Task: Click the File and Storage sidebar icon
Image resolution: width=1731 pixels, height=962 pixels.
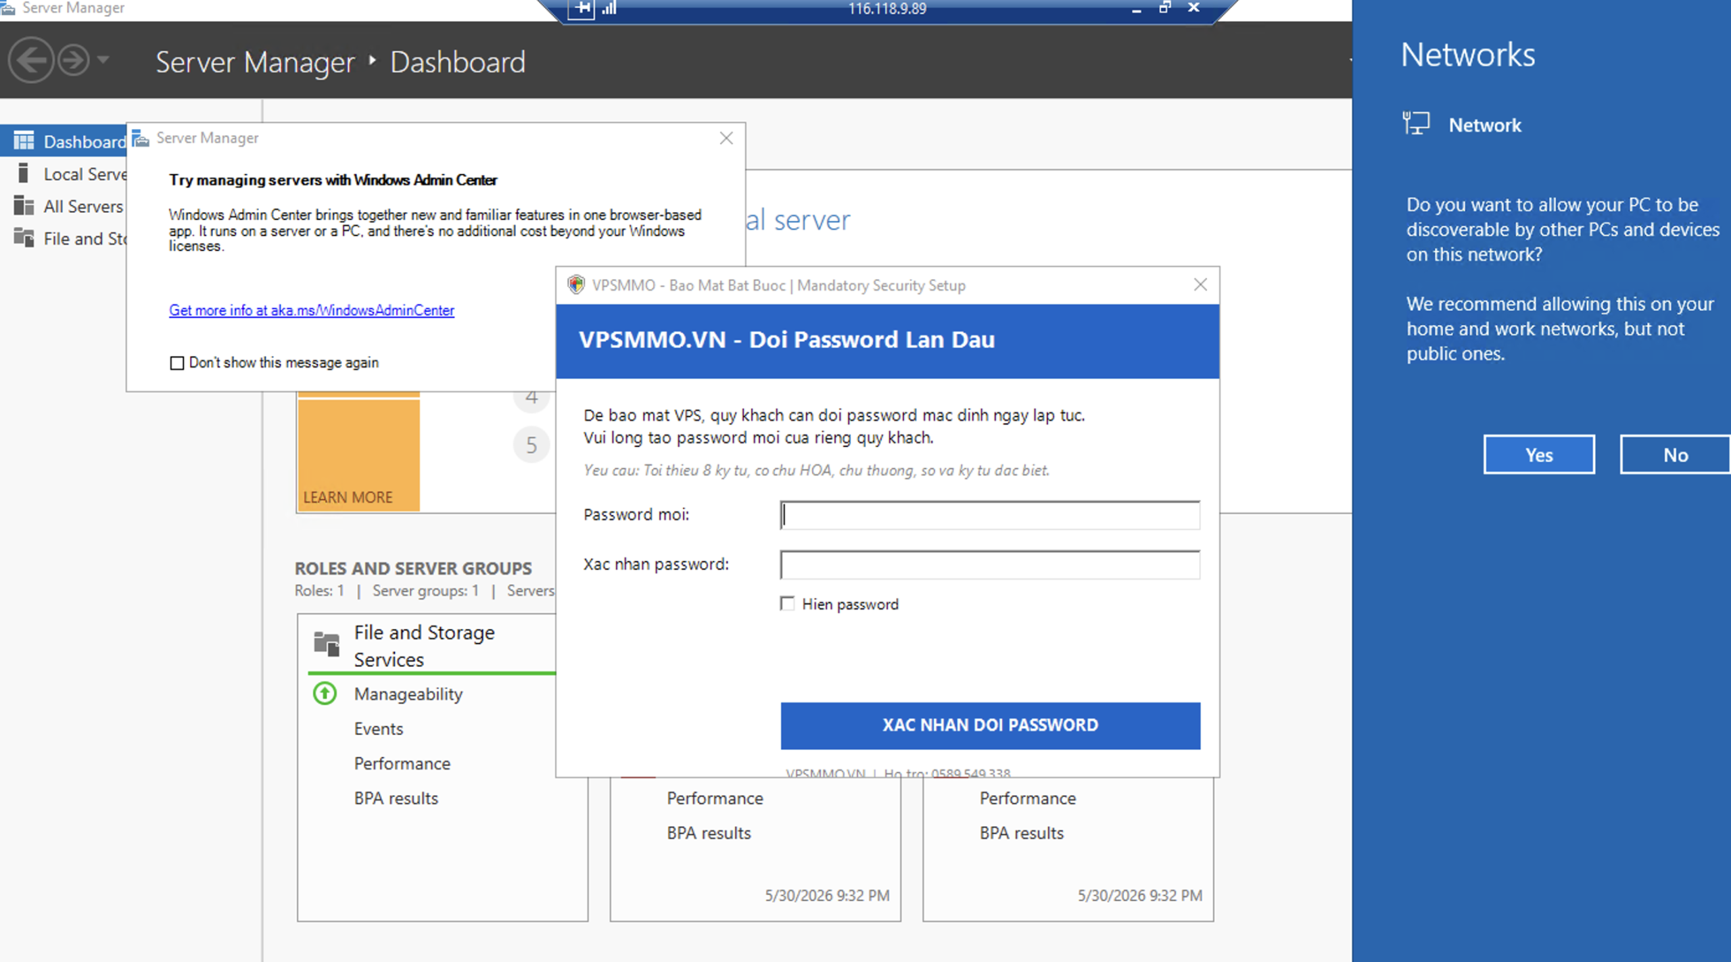Action: click(24, 238)
